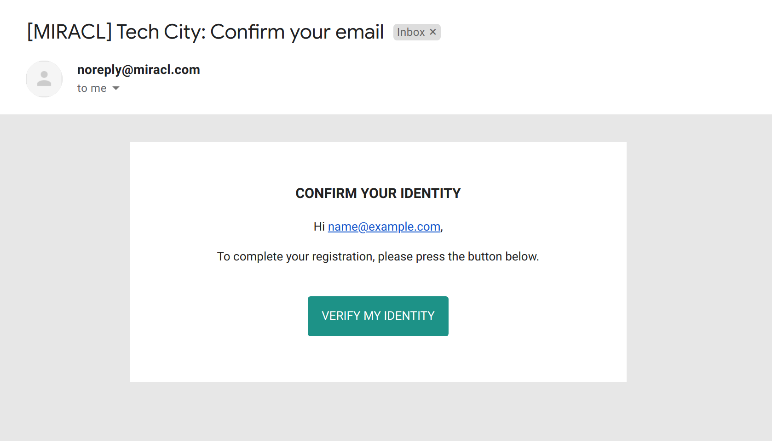Click the sender address noreply@miracl.com
This screenshot has height=441, width=772.
point(138,70)
